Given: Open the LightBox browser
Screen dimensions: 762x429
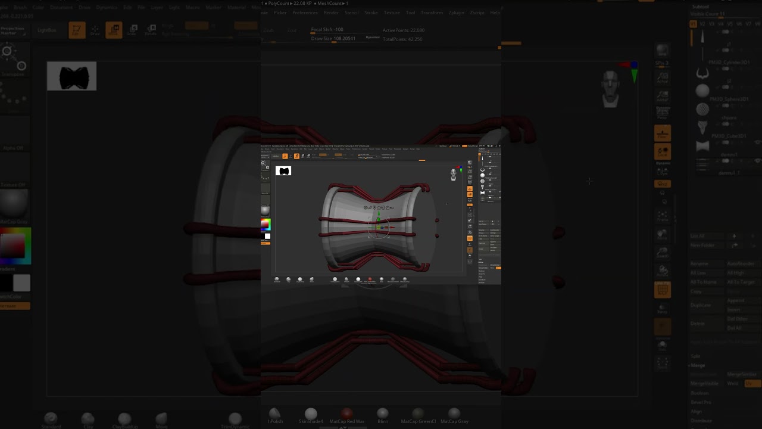Looking at the screenshot, I should (47, 30).
